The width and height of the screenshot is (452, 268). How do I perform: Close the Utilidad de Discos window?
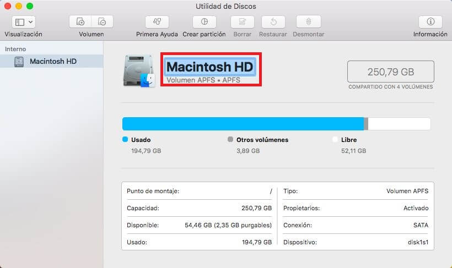tap(8, 6)
